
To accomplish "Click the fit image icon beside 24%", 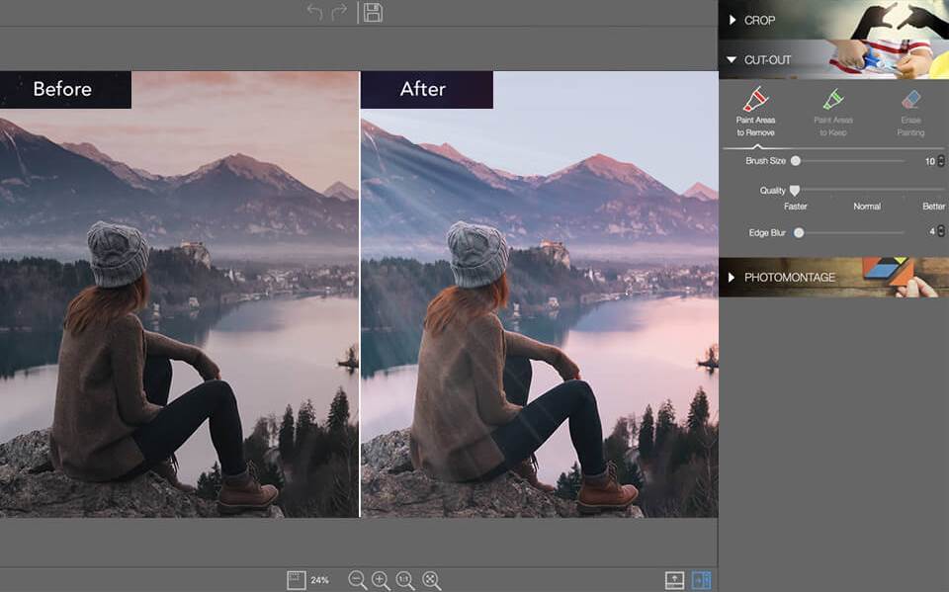I will tap(295, 580).
